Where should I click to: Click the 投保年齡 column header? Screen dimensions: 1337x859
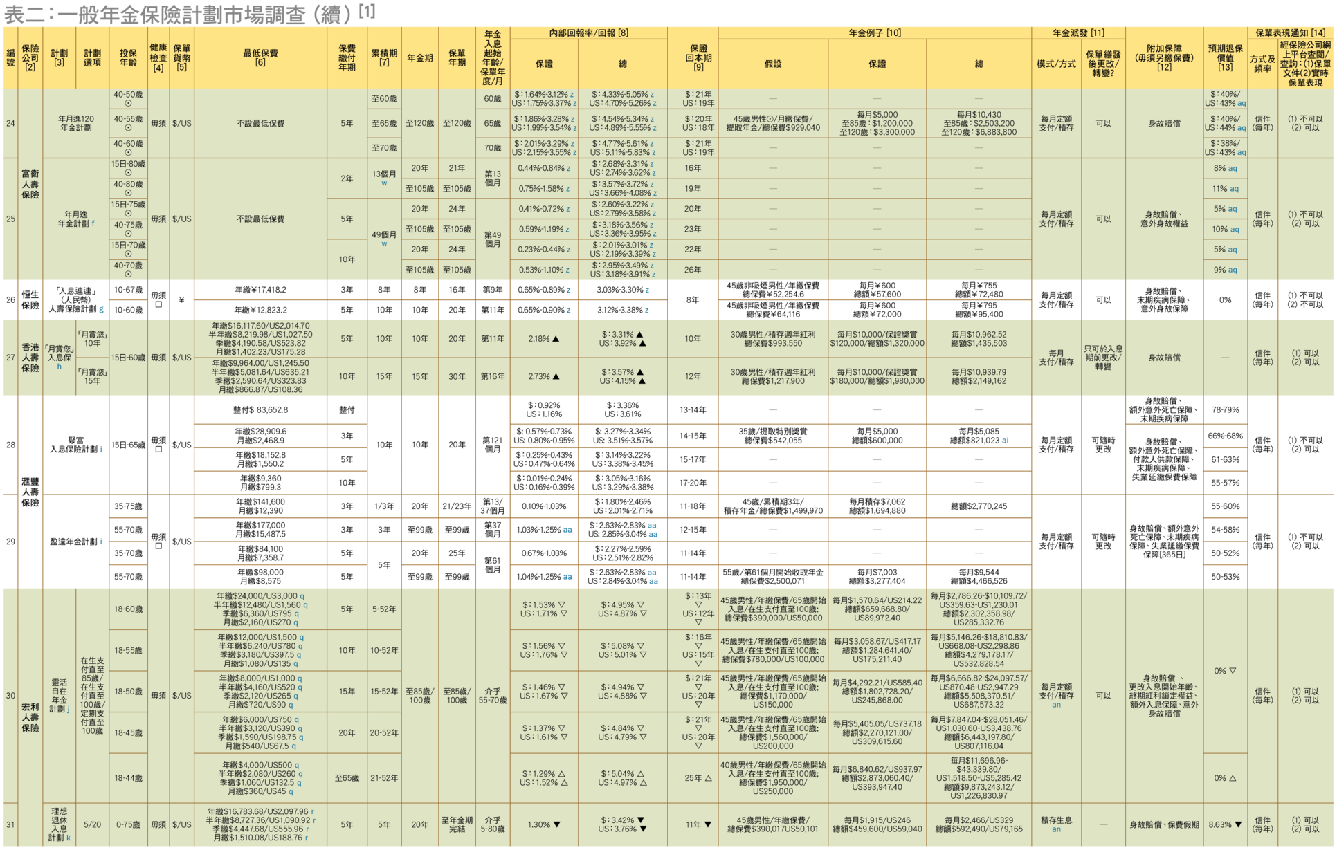128,57
